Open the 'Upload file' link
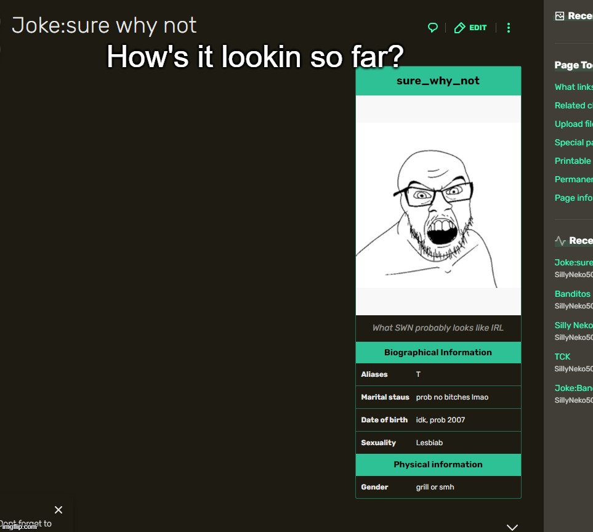 pyautogui.click(x=573, y=124)
